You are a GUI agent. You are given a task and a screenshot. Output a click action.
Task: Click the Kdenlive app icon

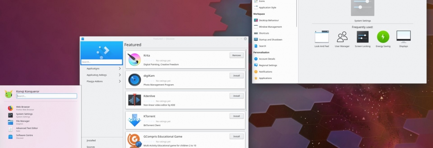pos(134,100)
